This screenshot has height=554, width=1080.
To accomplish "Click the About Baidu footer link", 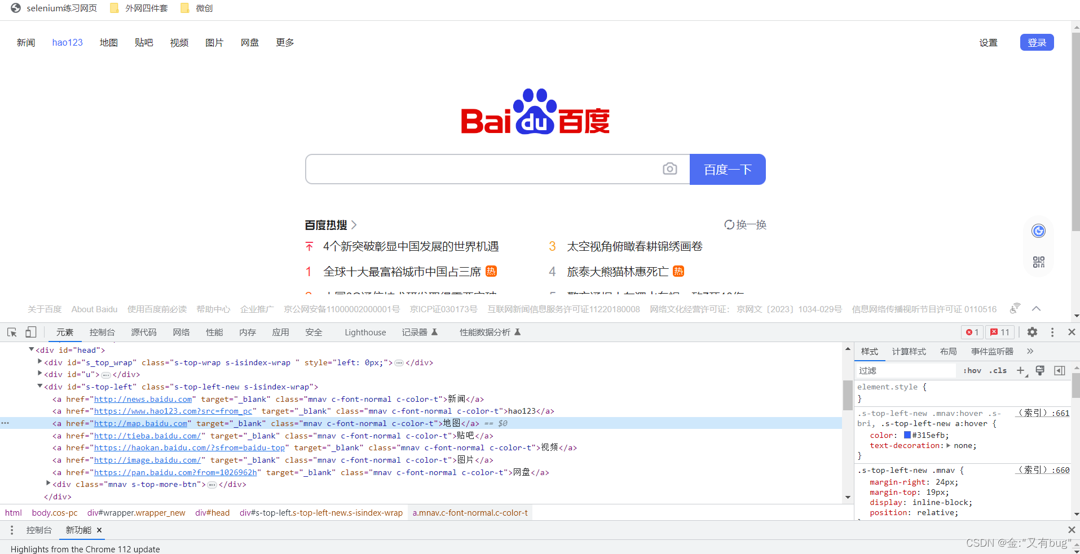I will [94, 309].
